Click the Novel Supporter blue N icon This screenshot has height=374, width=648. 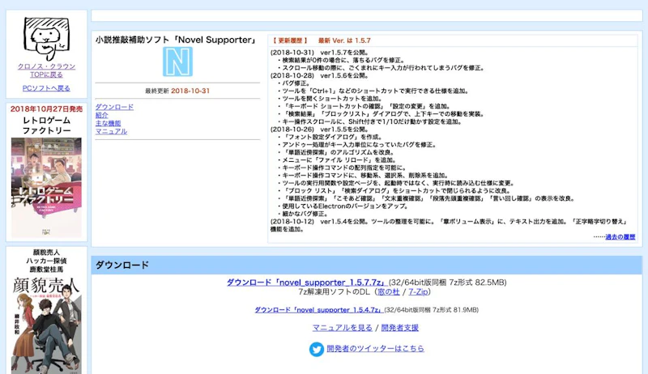pyautogui.click(x=177, y=62)
